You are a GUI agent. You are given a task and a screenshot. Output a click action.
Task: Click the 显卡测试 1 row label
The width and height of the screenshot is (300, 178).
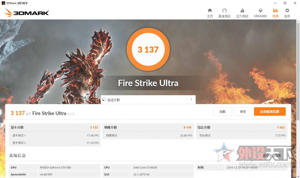[x=19, y=135]
